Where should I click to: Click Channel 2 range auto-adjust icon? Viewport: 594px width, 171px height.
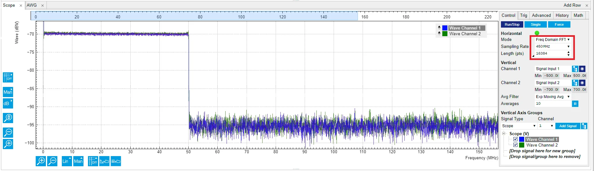[582, 83]
